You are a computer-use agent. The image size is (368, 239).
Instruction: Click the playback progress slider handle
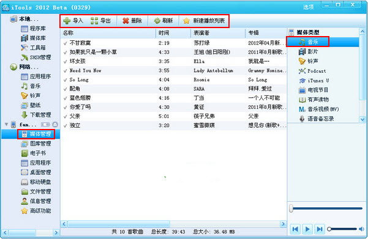tap(291, 208)
